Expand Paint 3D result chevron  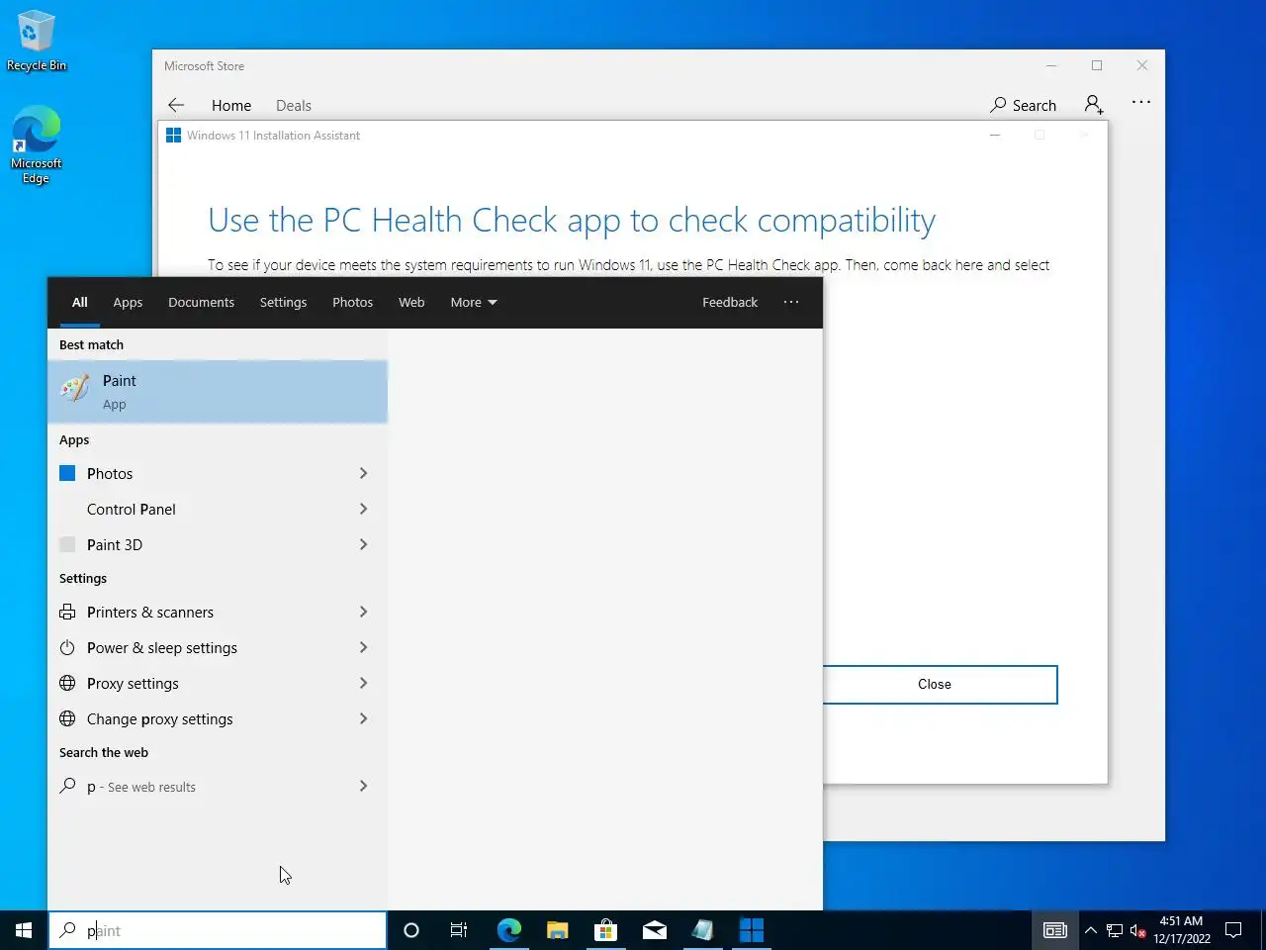[363, 544]
